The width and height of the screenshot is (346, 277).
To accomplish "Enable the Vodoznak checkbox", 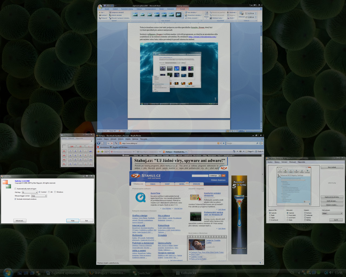I will coord(305,215).
